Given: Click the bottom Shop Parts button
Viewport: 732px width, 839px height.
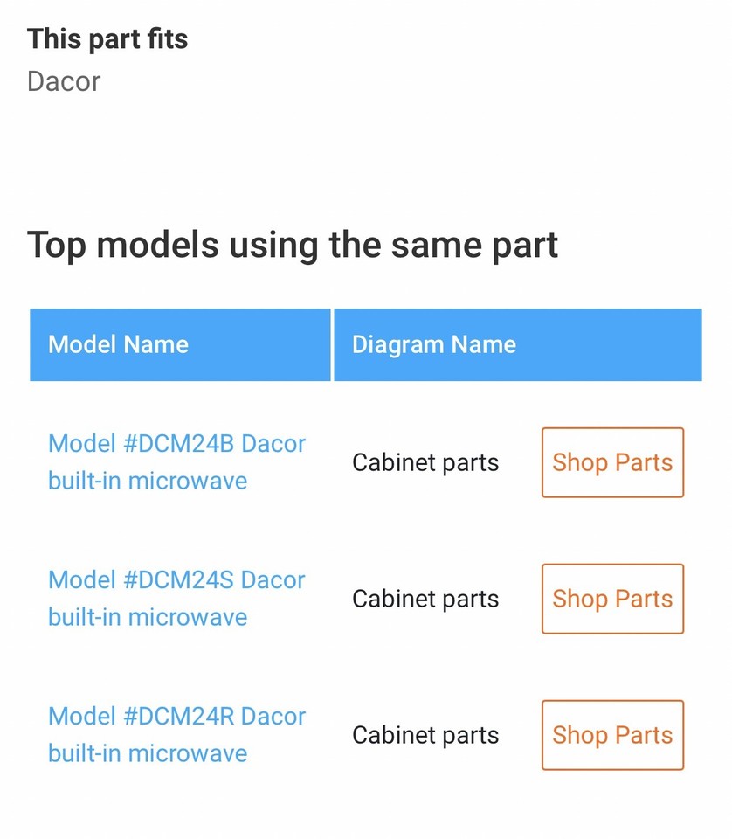Looking at the screenshot, I should (x=612, y=735).
